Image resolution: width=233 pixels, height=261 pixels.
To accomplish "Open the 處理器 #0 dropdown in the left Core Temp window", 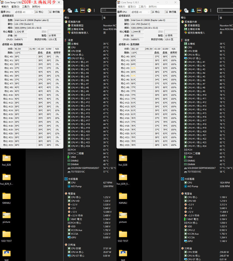I will (24, 12).
